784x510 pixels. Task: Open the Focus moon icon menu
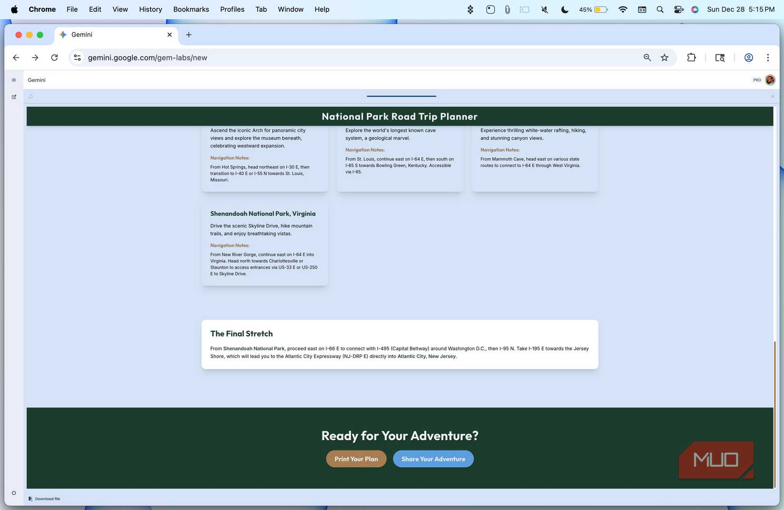tap(565, 10)
